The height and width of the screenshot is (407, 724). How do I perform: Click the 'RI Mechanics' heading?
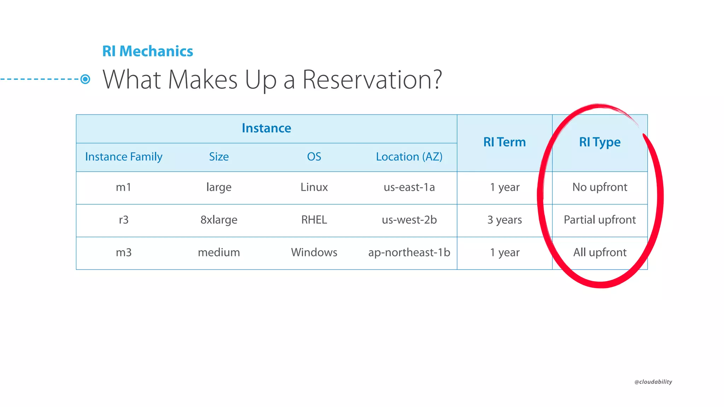tap(147, 51)
